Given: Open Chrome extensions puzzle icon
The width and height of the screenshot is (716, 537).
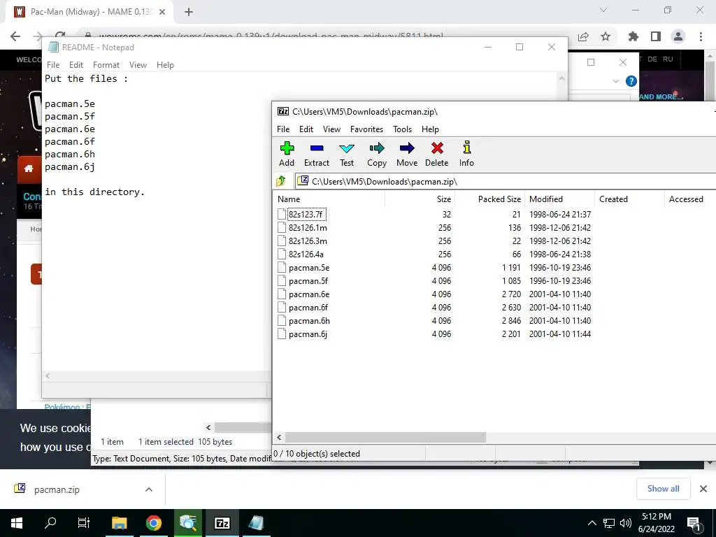Looking at the screenshot, I should [x=633, y=36].
